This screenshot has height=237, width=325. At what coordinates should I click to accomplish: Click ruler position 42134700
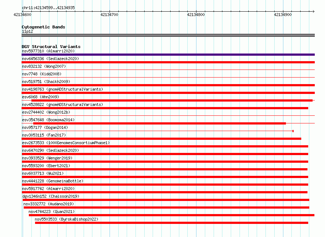click(x=109, y=15)
